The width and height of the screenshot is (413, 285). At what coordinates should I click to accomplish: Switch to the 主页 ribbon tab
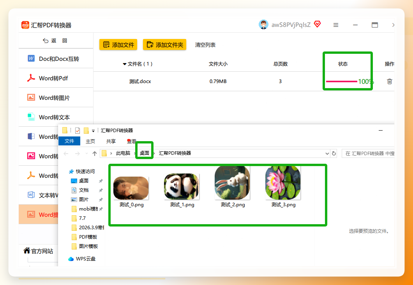[90, 141]
